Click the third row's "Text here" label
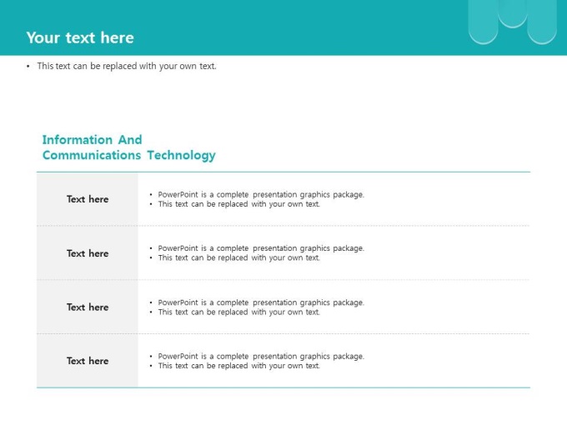 (x=88, y=307)
